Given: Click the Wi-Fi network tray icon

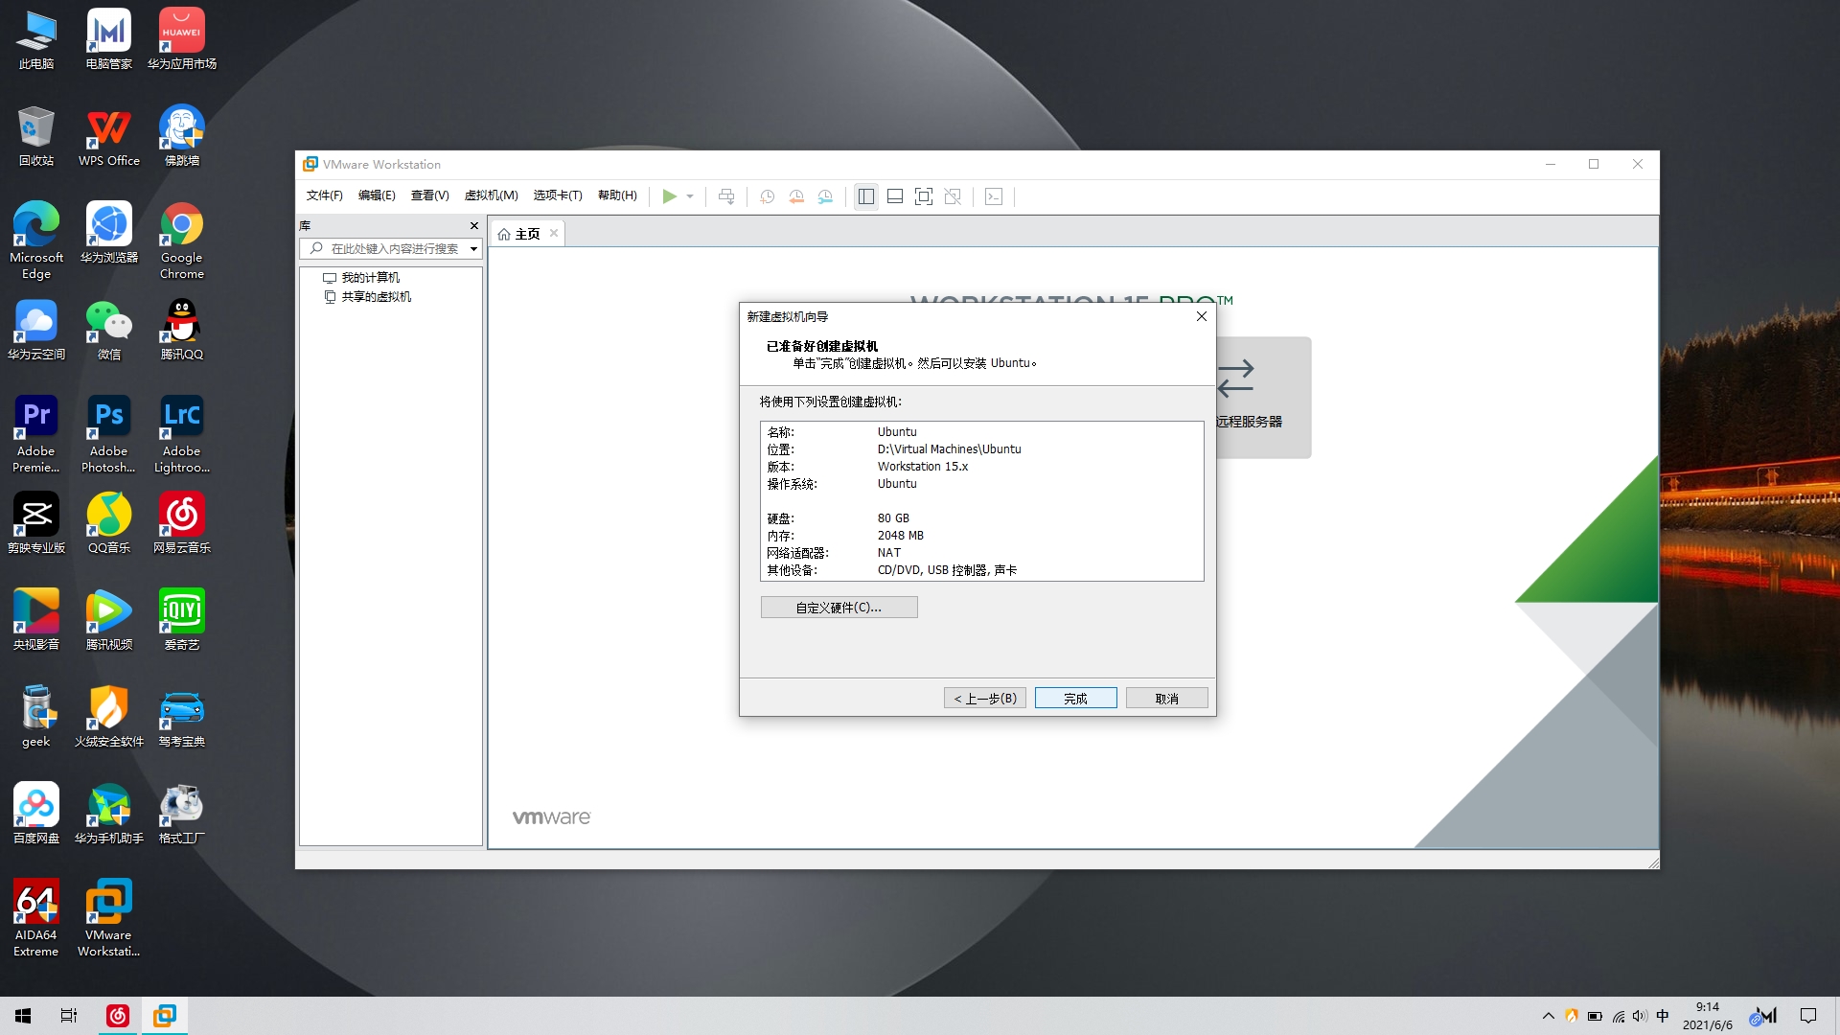Looking at the screenshot, I should pos(1618,1016).
